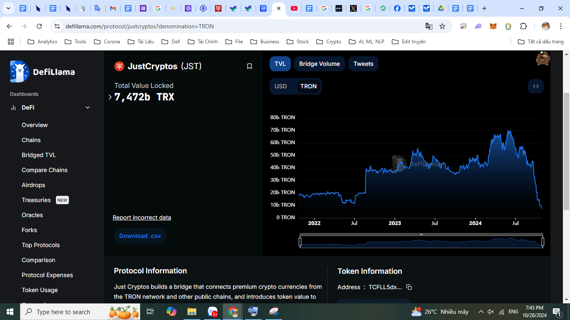Switch to the Facebook tab

pyautogui.click(x=397, y=8)
